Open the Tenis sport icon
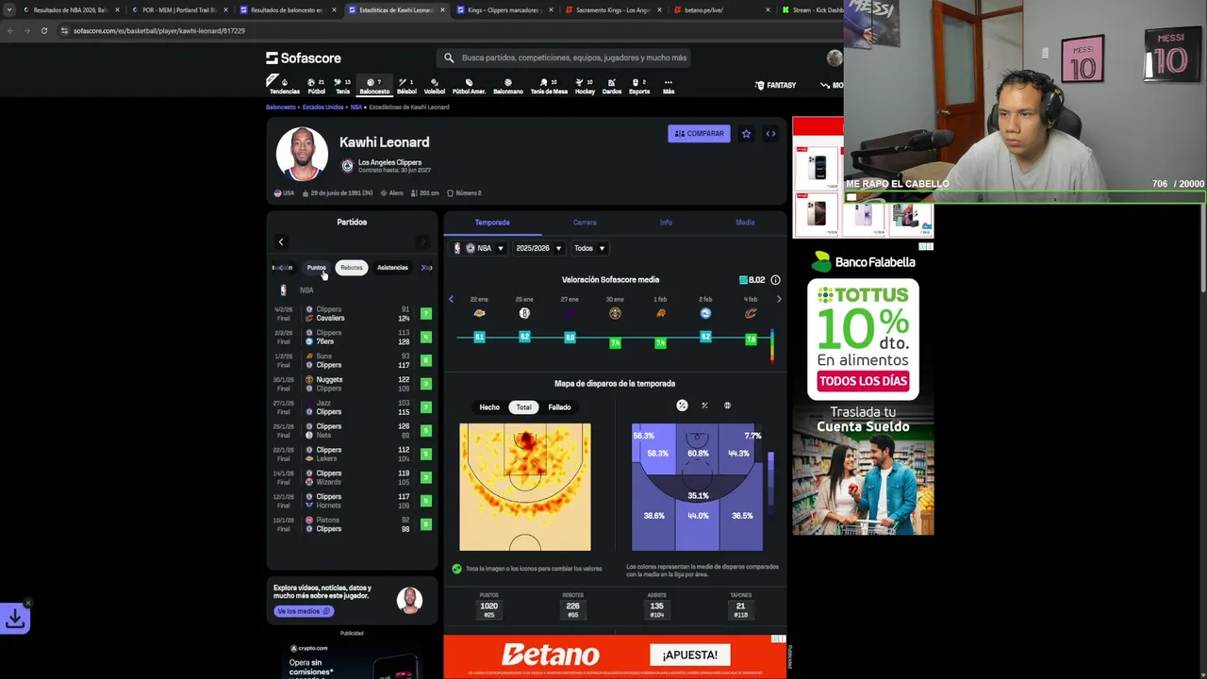The width and height of the screenshot is (1207, 679). [x=342, y=86]
